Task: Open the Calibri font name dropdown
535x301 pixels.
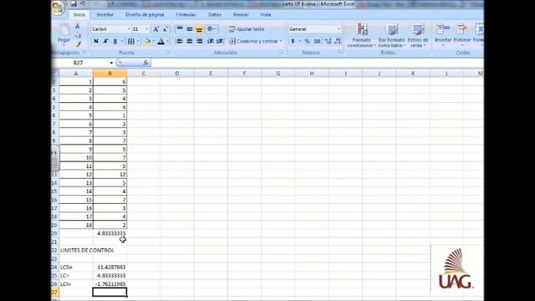Action: 129,29
